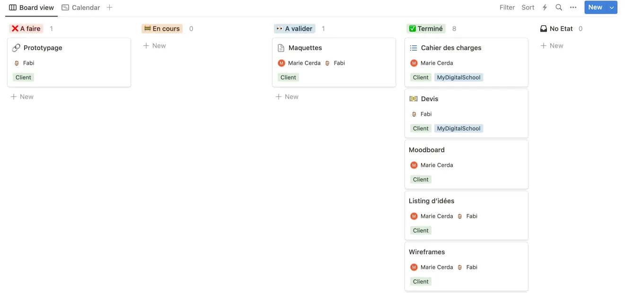Click Client tag on Cahier des charges card
The image size is (625, 293).
click(421, 78)
